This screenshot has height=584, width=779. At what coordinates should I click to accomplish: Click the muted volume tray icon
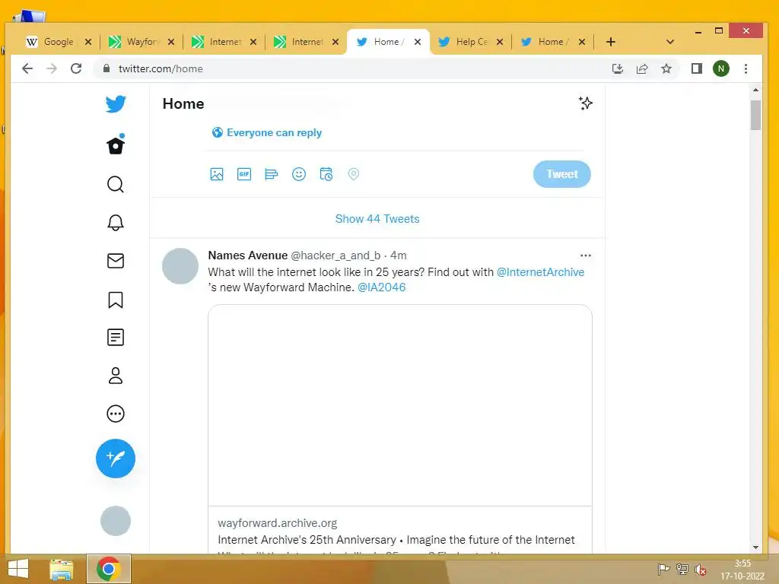[x=701, y=570]
